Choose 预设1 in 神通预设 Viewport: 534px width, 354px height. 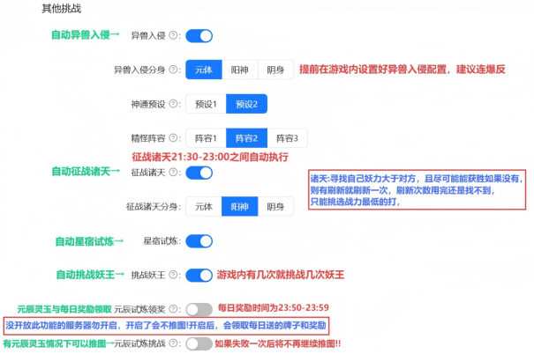(205, 103)
